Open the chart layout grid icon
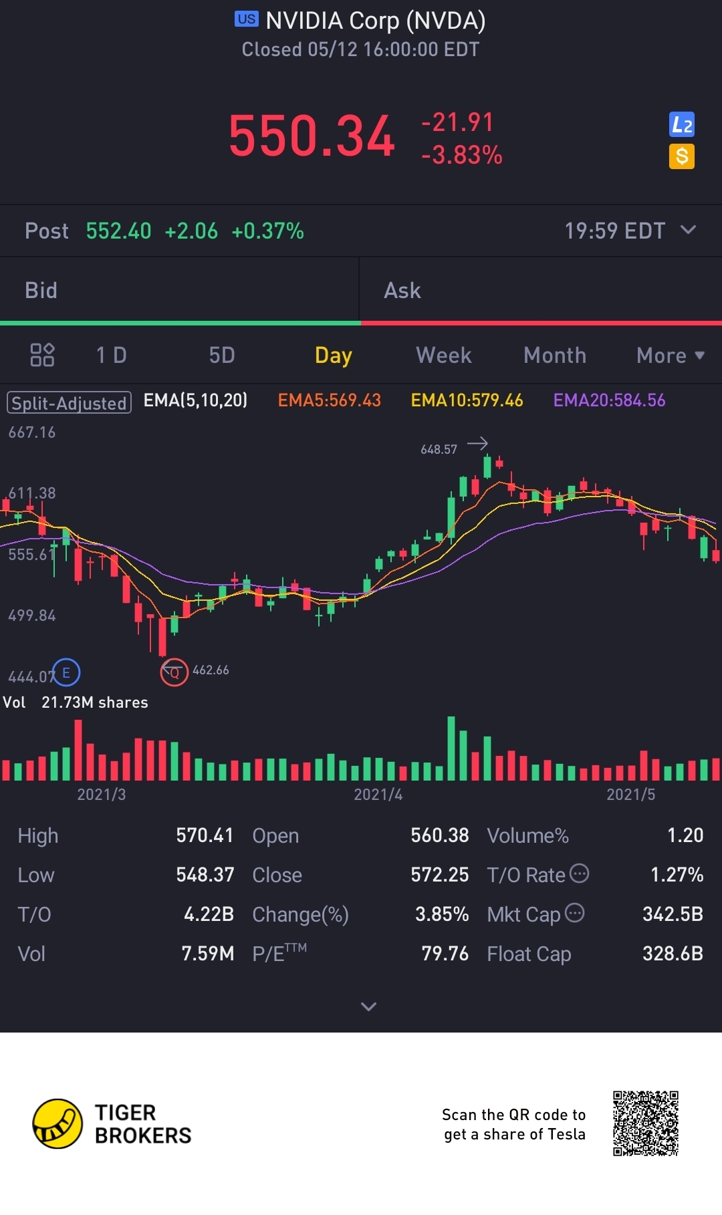Viewport: 722px width, 1215px height. coord(42,355)
